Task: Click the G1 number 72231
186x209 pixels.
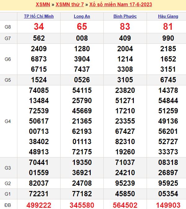Action: coord(39,194)
